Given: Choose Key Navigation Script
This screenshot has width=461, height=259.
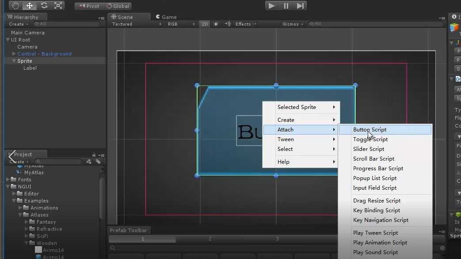Looking at the screenshot, I should (385, 220).
